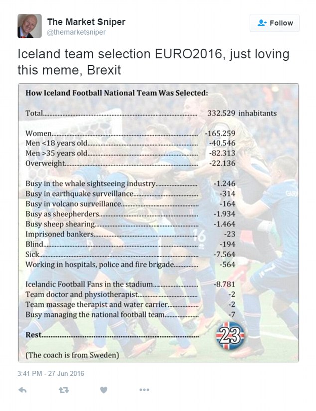316x411 pixels.
Task: Open the three-dots more options menu
Action: pyautogui.click(x=144, y=390)
